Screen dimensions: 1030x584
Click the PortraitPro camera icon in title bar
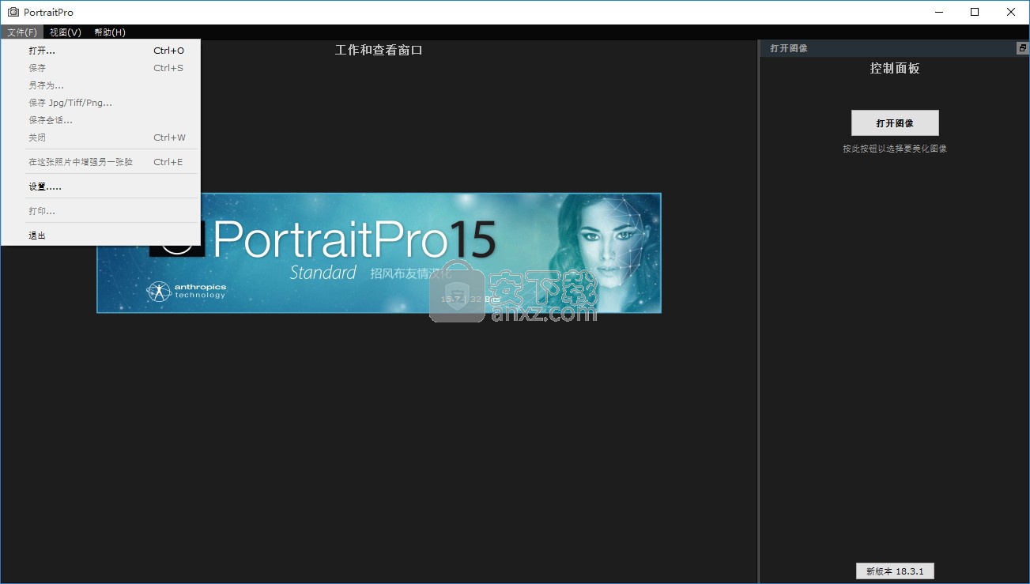(x=13, y=12)
